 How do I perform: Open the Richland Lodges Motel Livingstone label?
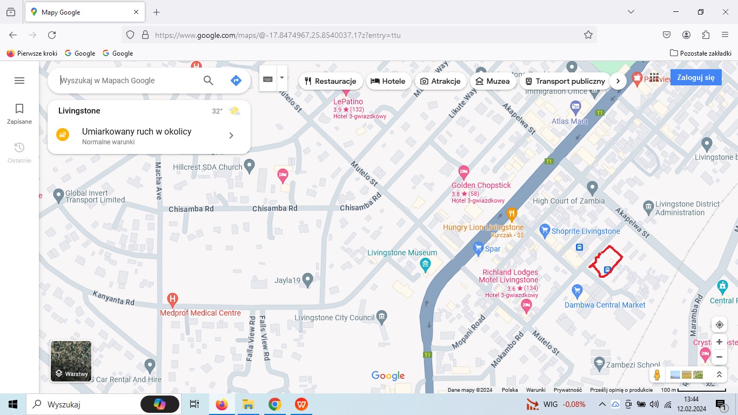(509, 276)
